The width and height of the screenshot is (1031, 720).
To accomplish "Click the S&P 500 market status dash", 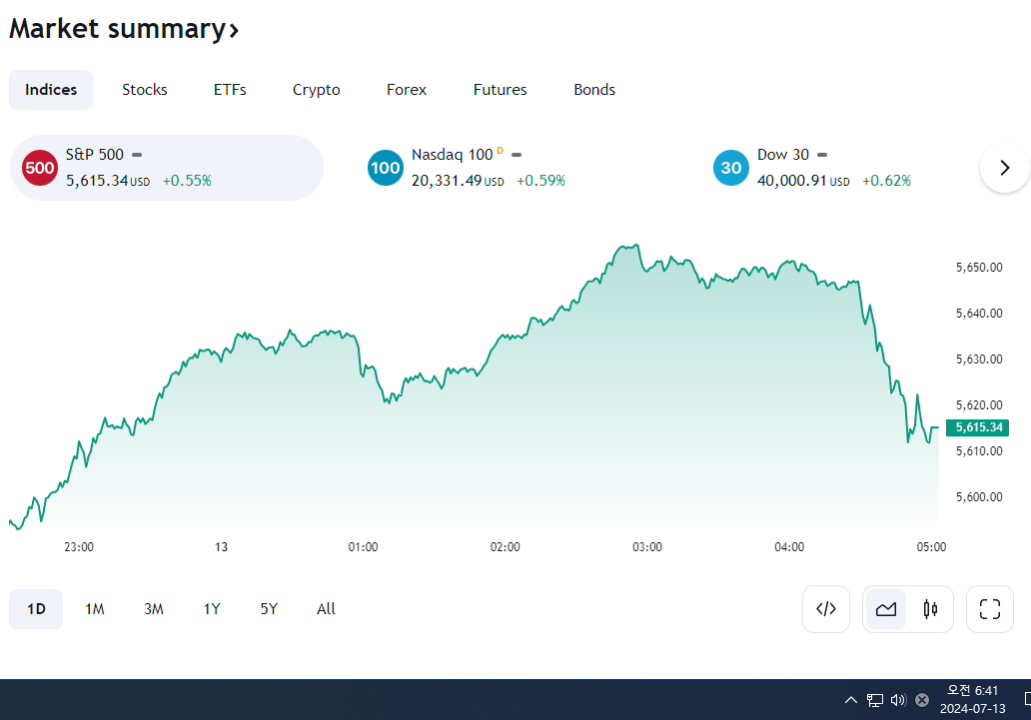I will point(137,155).
